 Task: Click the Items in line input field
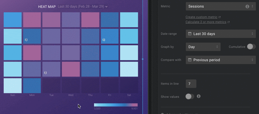tap(191, 84)
